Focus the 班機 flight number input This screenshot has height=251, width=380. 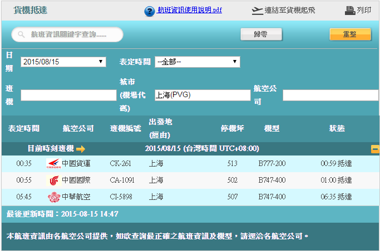(x=68, y=95)
